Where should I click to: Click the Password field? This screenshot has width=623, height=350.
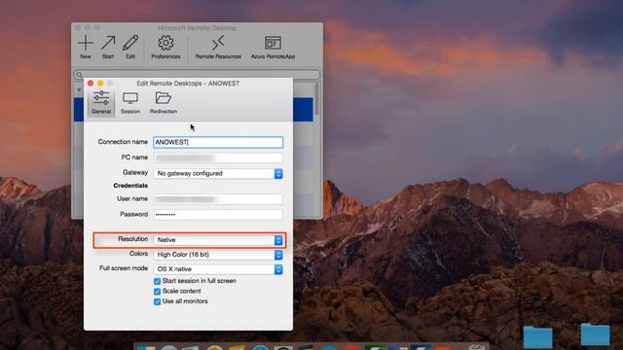click(218, 215)
